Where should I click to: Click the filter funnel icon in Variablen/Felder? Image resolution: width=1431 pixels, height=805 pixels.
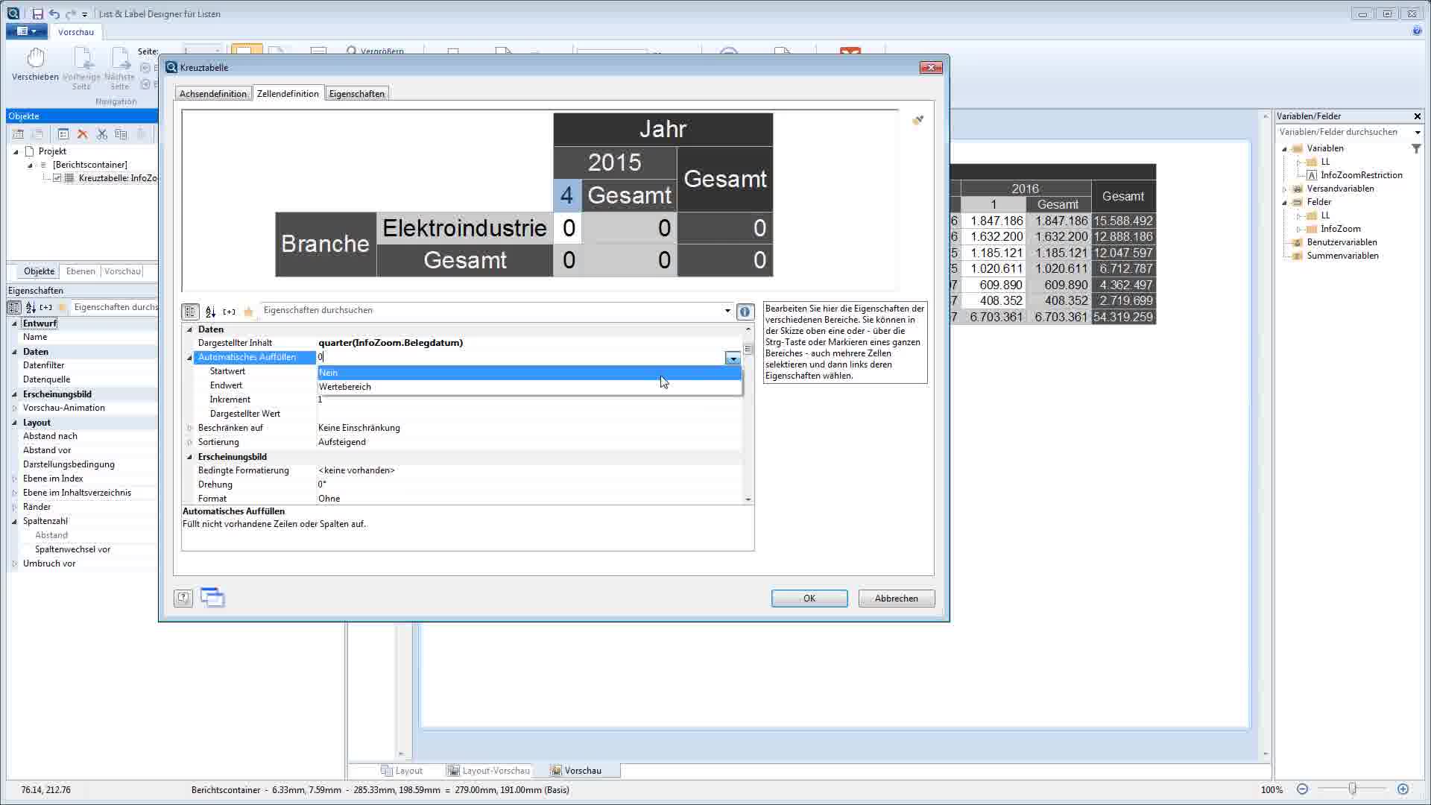pyautogui.click(x=1416, y=149)
